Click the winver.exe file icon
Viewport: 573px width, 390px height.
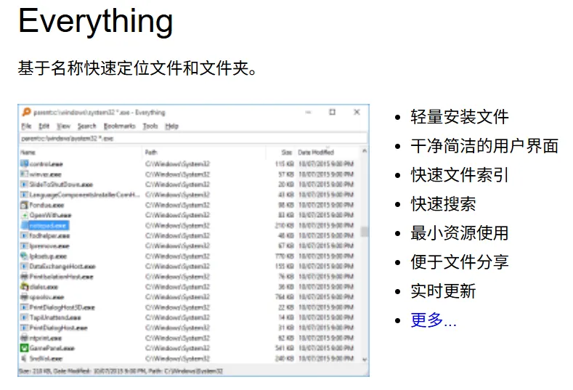coord(24,174)
